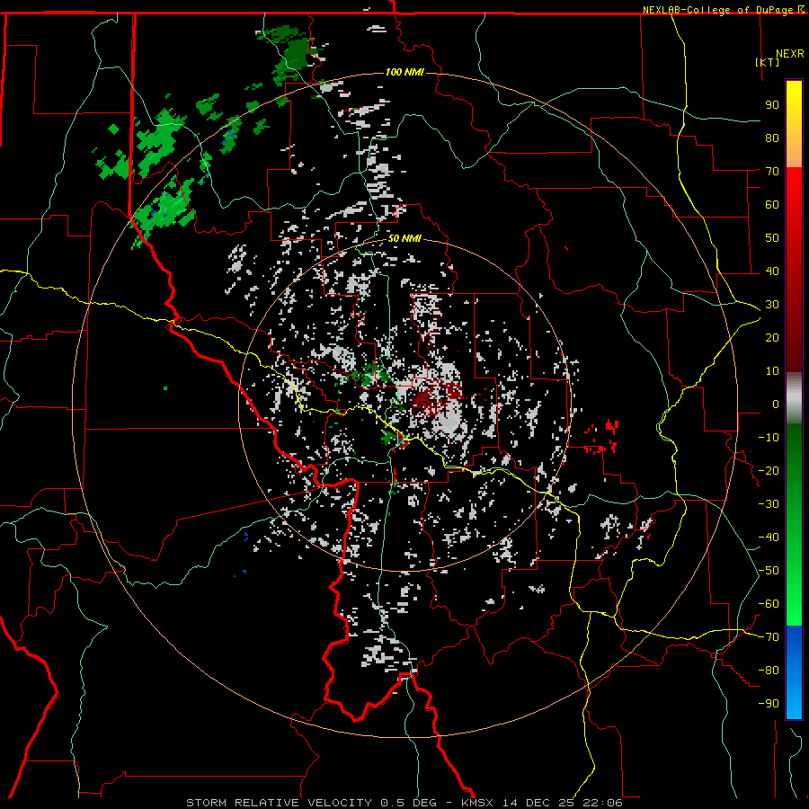Click the -50 legend value
The width and height of the screenshot is (809, 809).
[x=769, y=571]
